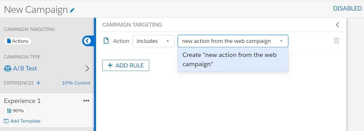Screen dimensions: 364x131
Task: Click the Add Template link
Action: tap(25, 121)
